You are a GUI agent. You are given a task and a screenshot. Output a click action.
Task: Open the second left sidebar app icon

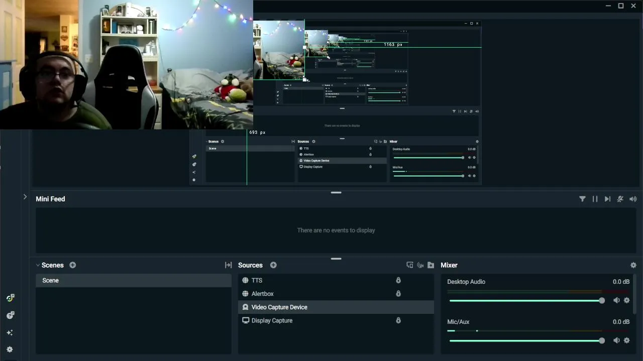pos(10,315)
